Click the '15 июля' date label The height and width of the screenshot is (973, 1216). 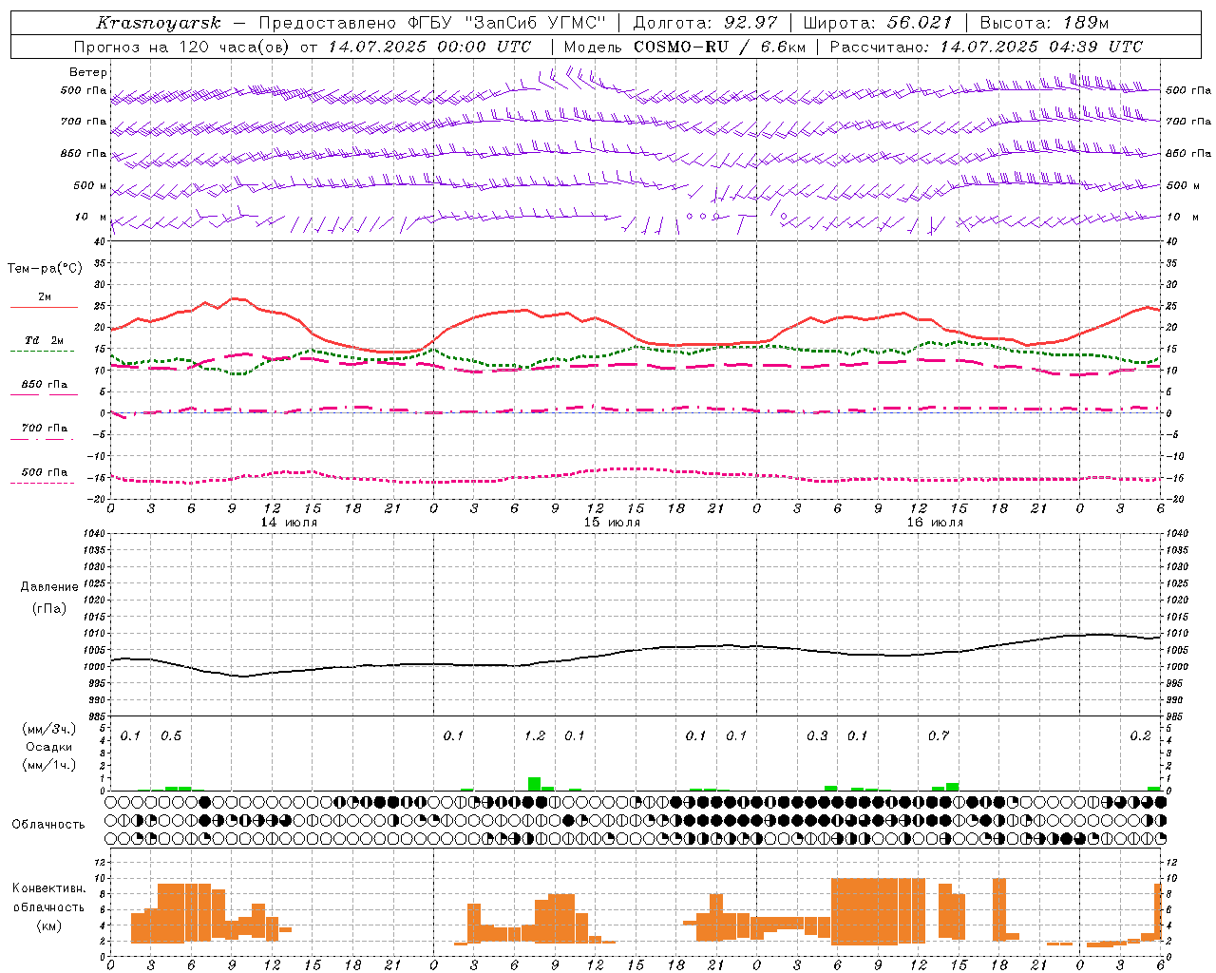612,523
